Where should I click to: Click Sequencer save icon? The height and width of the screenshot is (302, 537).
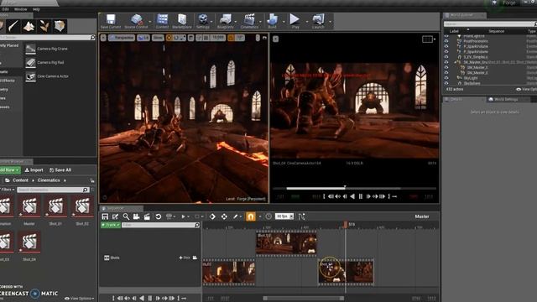pos(105,216)
